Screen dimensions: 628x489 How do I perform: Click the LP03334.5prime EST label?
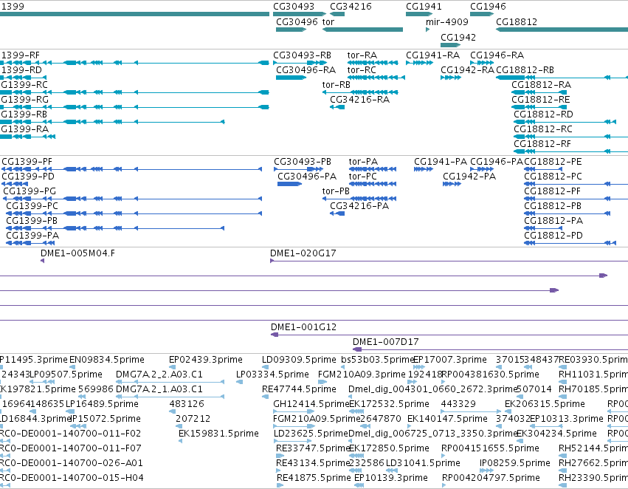(x=272, y=375)
